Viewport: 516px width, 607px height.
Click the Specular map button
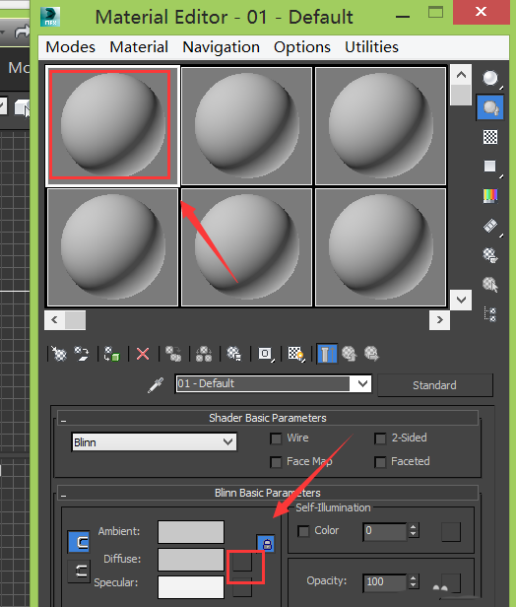coord(242,587)
